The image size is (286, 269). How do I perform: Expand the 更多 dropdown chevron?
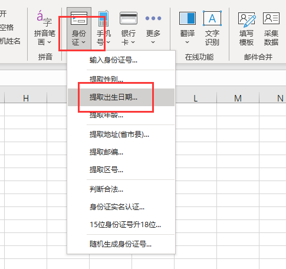click(x=153, y=42)
